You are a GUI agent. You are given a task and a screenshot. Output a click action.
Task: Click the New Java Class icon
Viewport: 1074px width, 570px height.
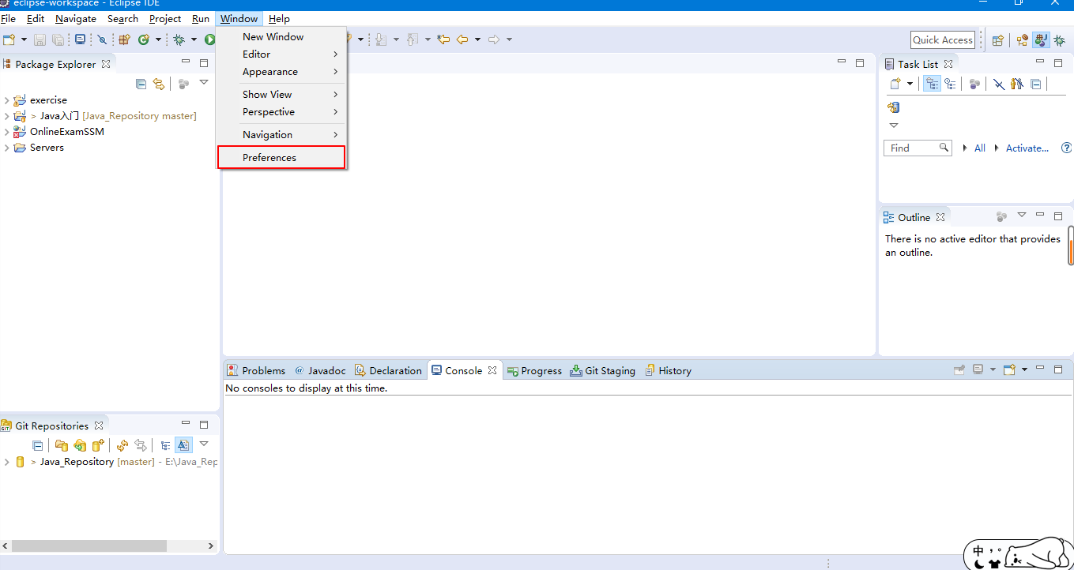click(x=144, y=39)
